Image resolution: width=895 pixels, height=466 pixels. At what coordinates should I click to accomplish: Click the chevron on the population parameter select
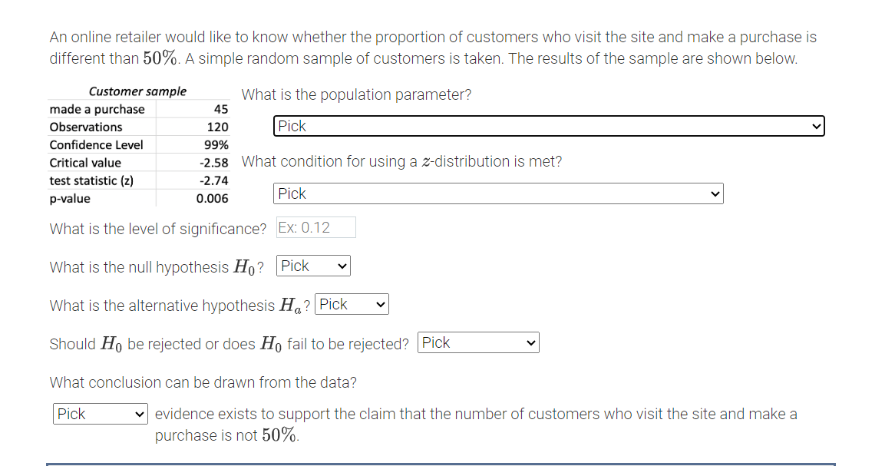click(x=817, y=125)
